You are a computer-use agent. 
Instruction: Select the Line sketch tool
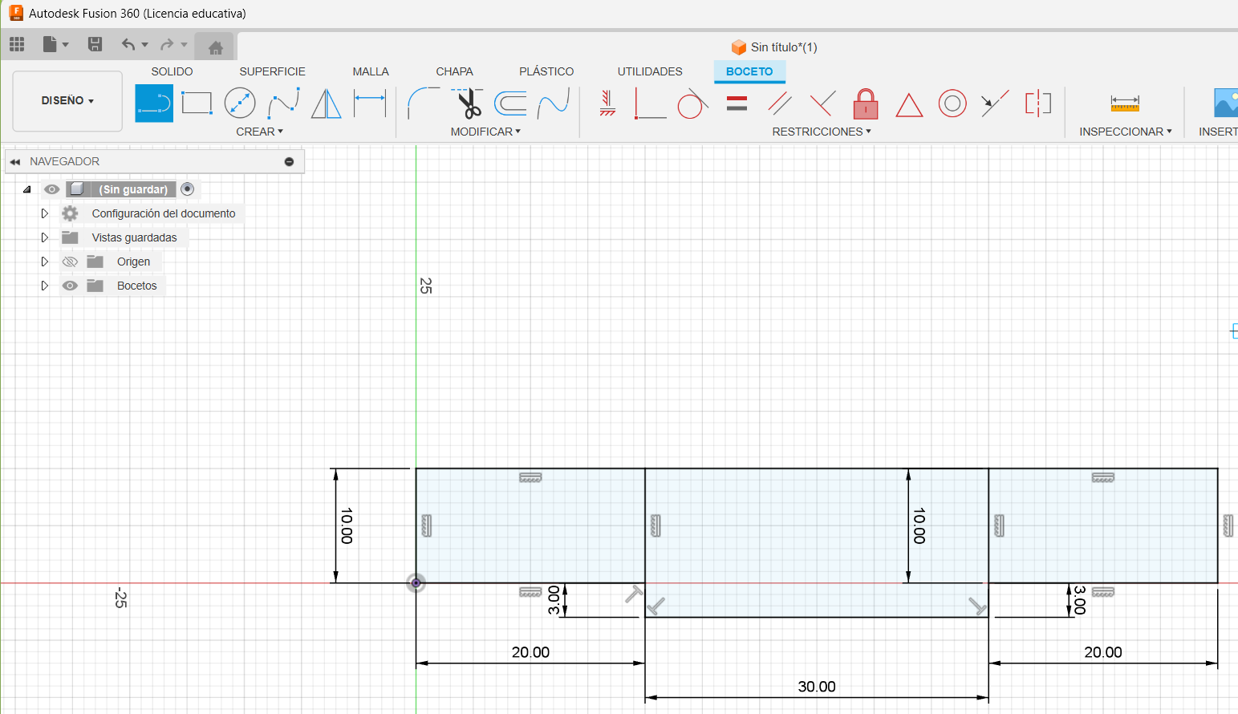click(x=154, y=103)
